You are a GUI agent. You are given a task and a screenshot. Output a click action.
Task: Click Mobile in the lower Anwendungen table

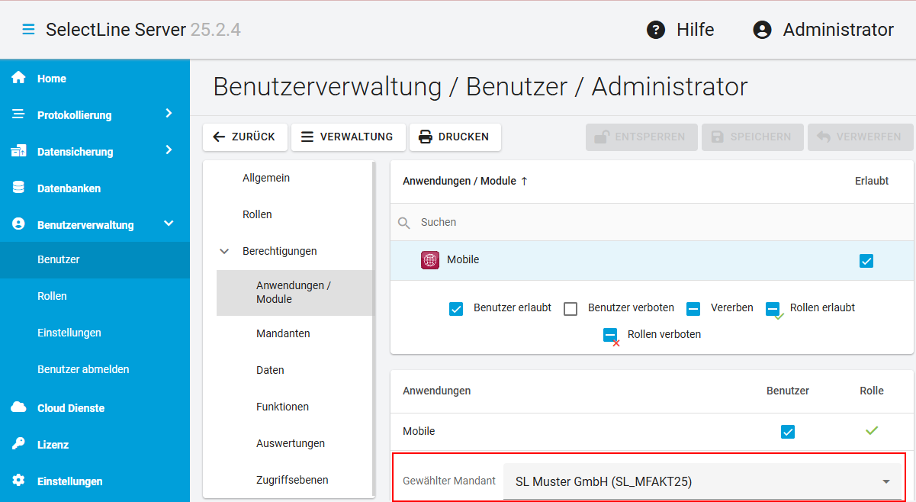[x=419, y=431]
